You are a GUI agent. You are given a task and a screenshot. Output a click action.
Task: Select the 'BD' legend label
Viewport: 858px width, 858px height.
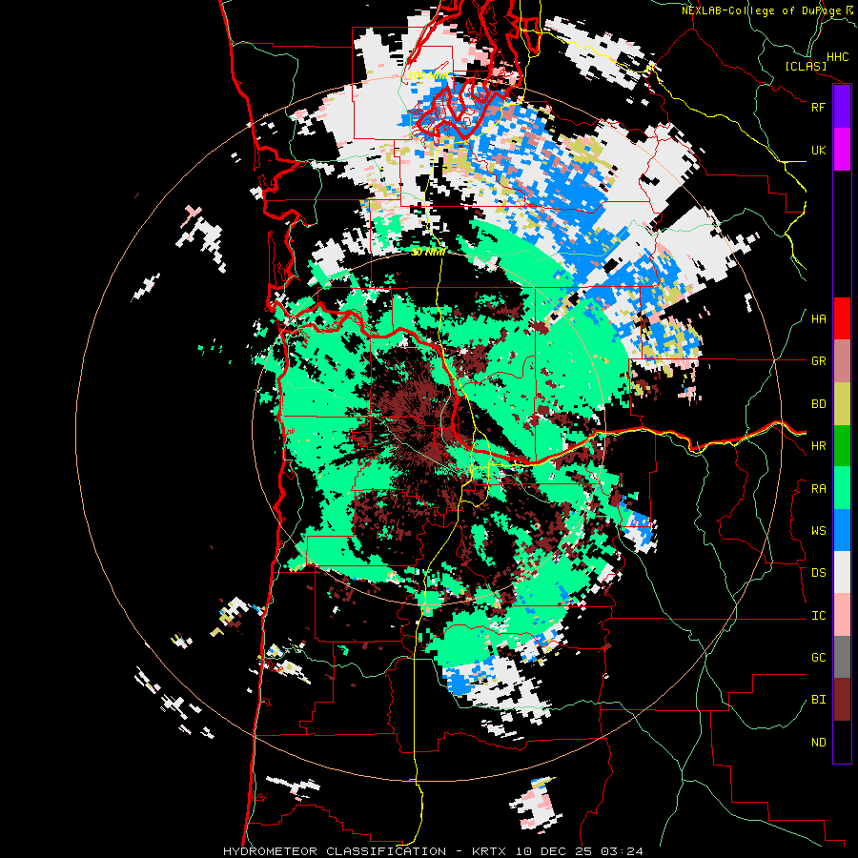(x=818, y=404)
